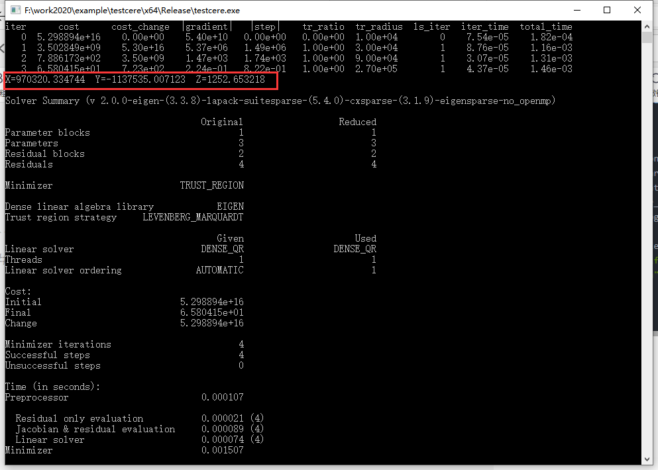
Task: Click the scrollbar up arrow
Action: pos(647,26)
